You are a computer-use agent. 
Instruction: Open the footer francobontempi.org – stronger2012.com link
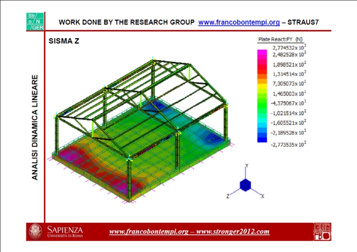[x=189, y=232]
